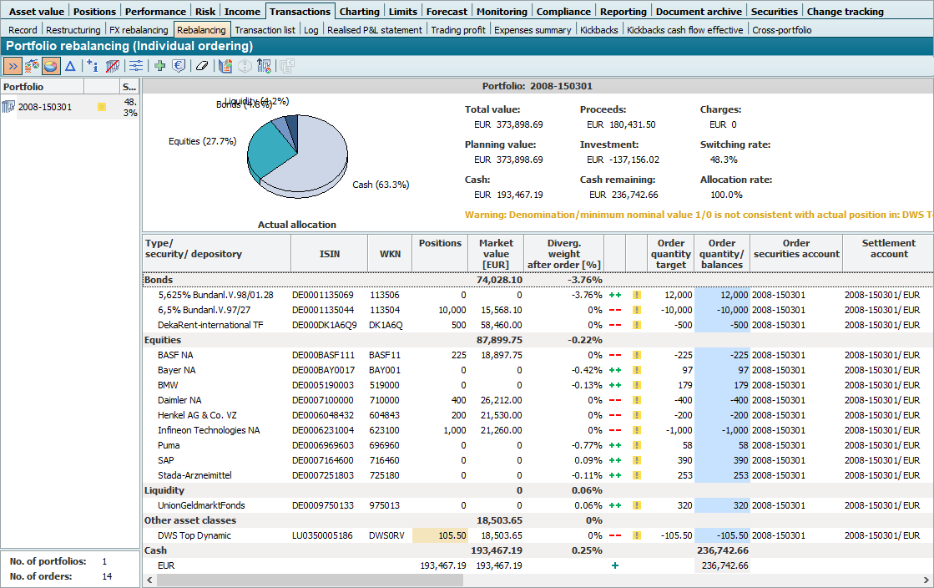Click the yellow status square for portfolio 2008-150301

(102, 107)
